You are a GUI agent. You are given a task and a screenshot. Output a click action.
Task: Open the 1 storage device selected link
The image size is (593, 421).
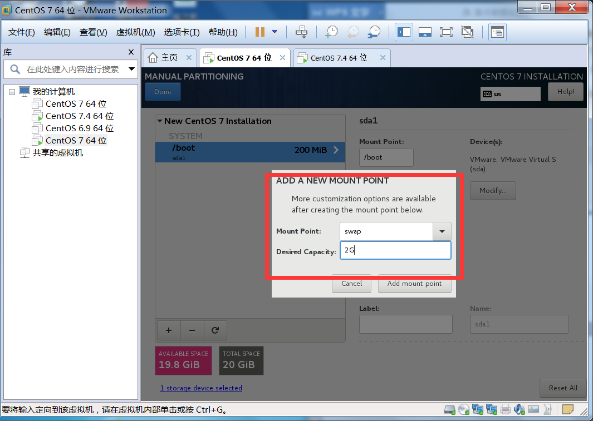(x=201, y=388)
